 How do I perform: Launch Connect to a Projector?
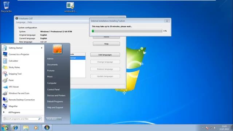23,54
